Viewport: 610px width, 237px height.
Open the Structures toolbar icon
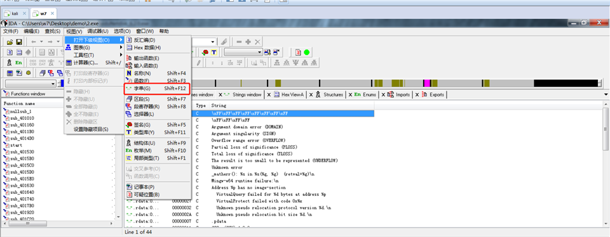[10, 63]
